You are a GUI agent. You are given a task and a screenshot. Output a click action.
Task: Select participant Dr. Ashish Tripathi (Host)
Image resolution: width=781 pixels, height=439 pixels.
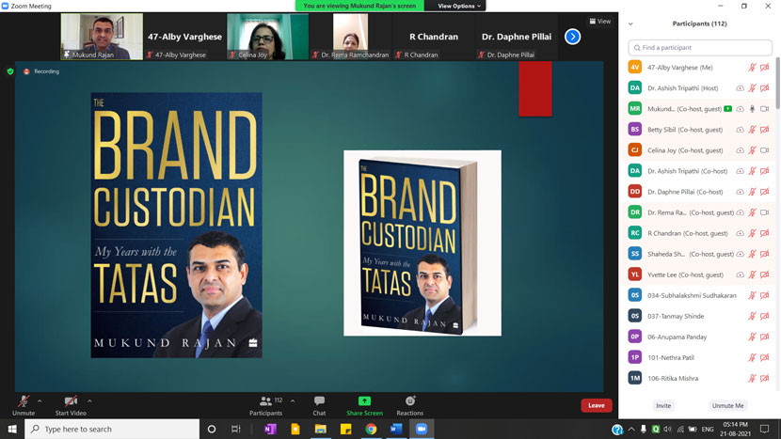[x=699, y=88]
